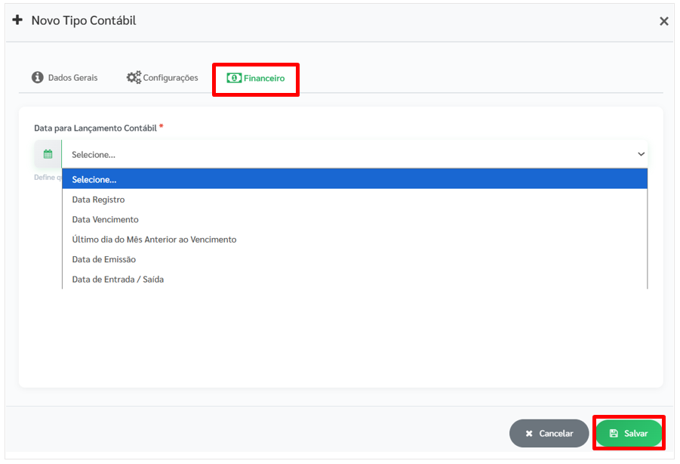
Task: Click the Data para Lançamento Contábil select box
Action: tap(347, 154)
